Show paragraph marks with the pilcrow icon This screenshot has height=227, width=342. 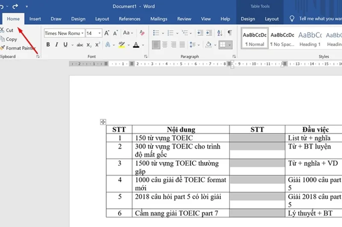point(230,33)
